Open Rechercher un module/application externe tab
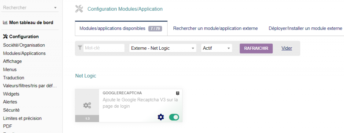 (215, 28)
